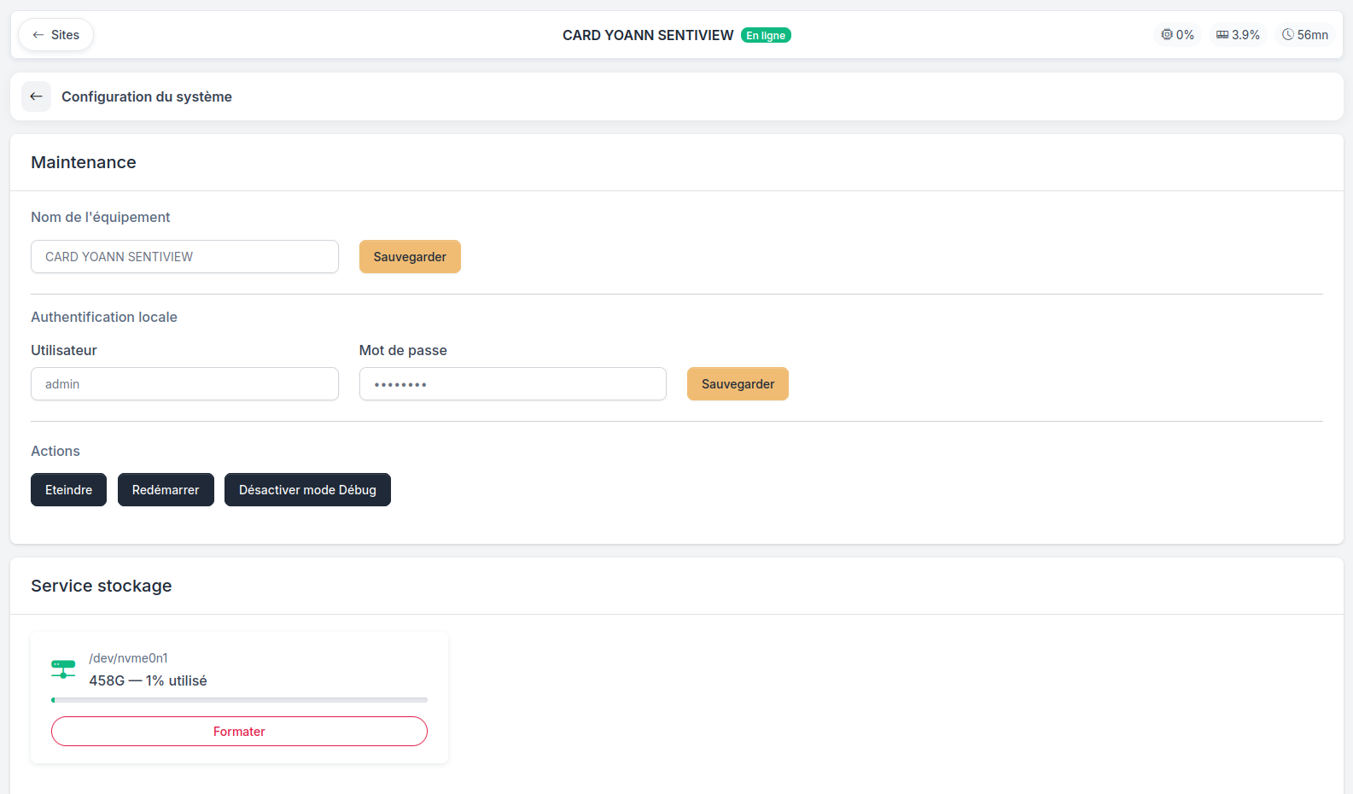
Task: Click the uptime clock icon showing 56mn
Action: (x=1287, y=35)
